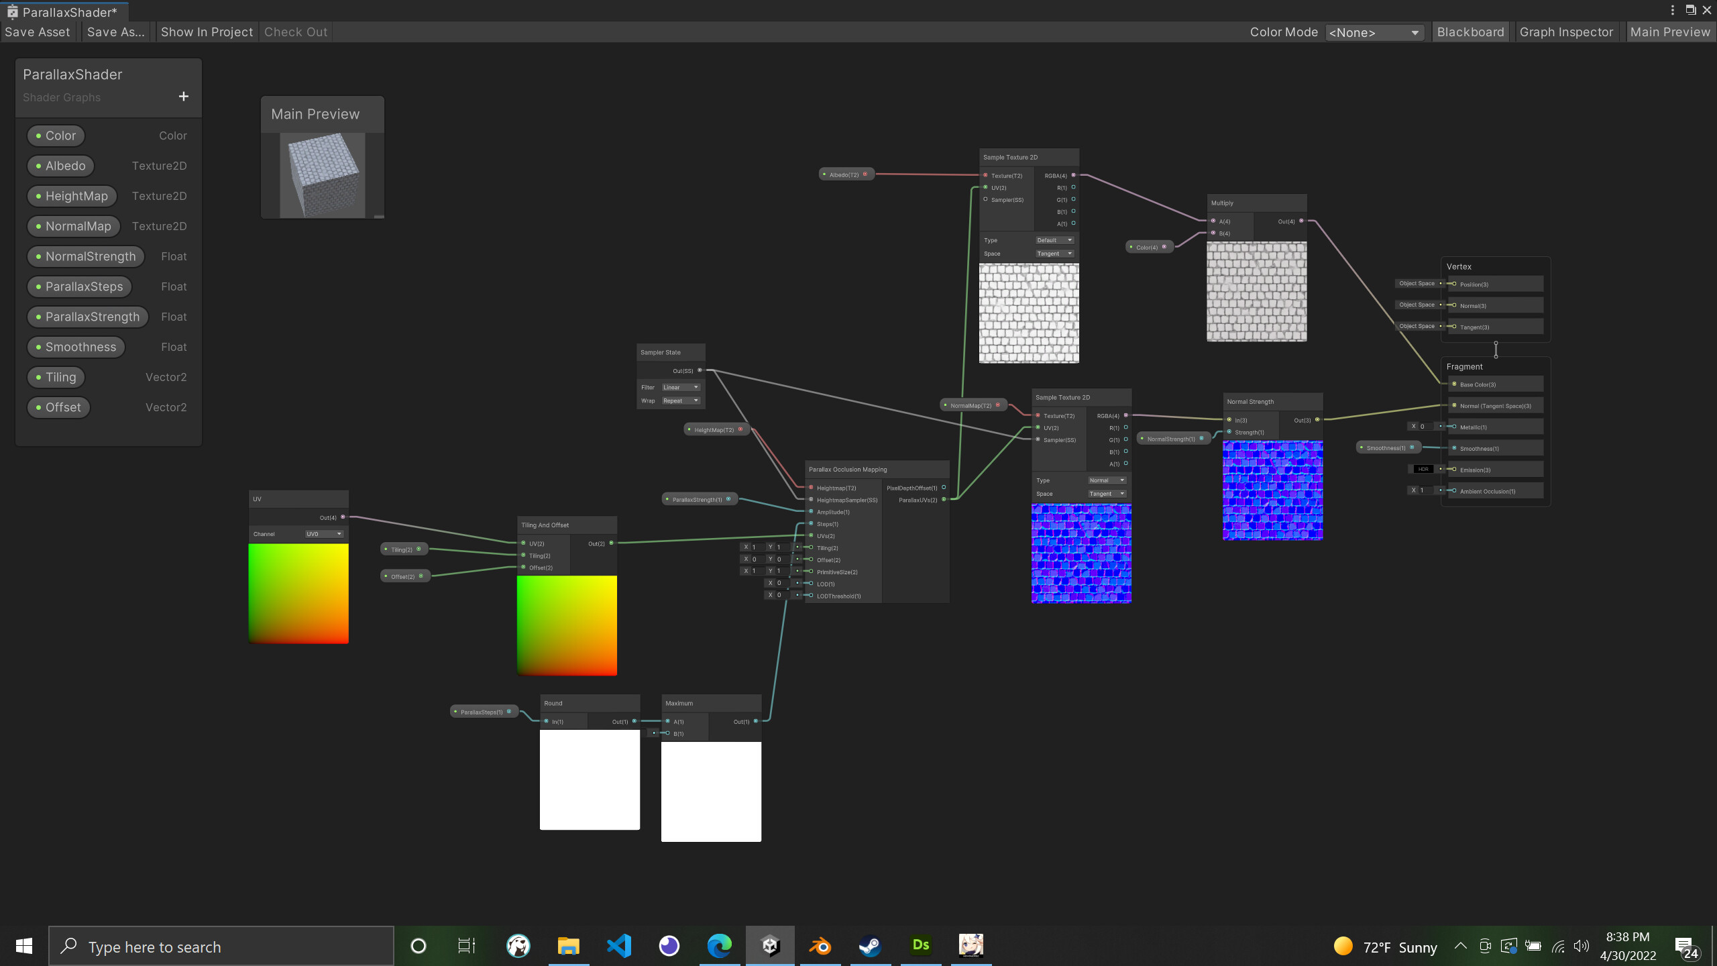This screenshot has height=966, width=1717.
Task: Open File Explorer from taskbar
Action: tap(568, 946)
